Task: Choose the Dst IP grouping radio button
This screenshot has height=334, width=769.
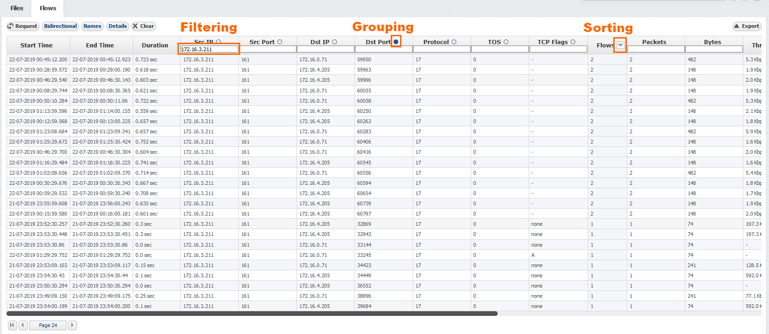Action: tap(335, 42)
